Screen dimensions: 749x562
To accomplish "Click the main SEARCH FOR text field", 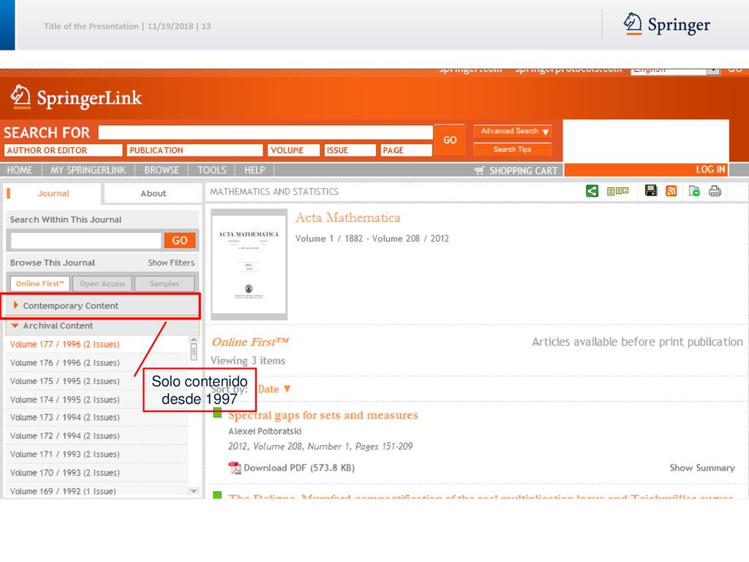I will [266, 132].
